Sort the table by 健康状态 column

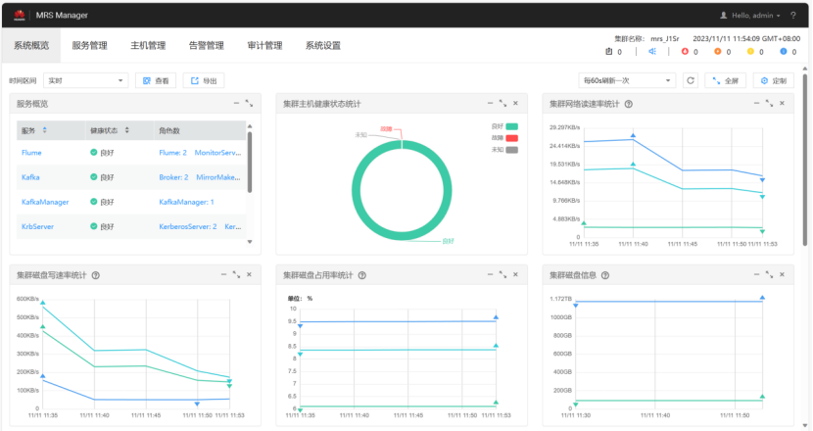pos(127,130)
